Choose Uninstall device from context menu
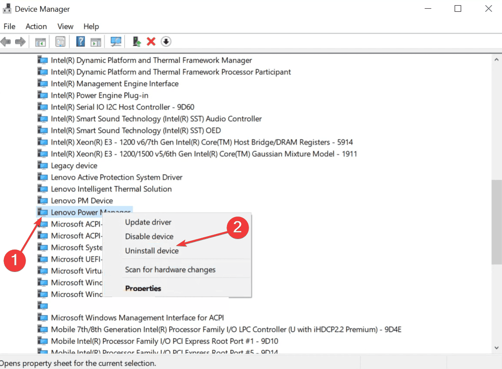This screenshot has width=502, height=369. click(152, 251)
